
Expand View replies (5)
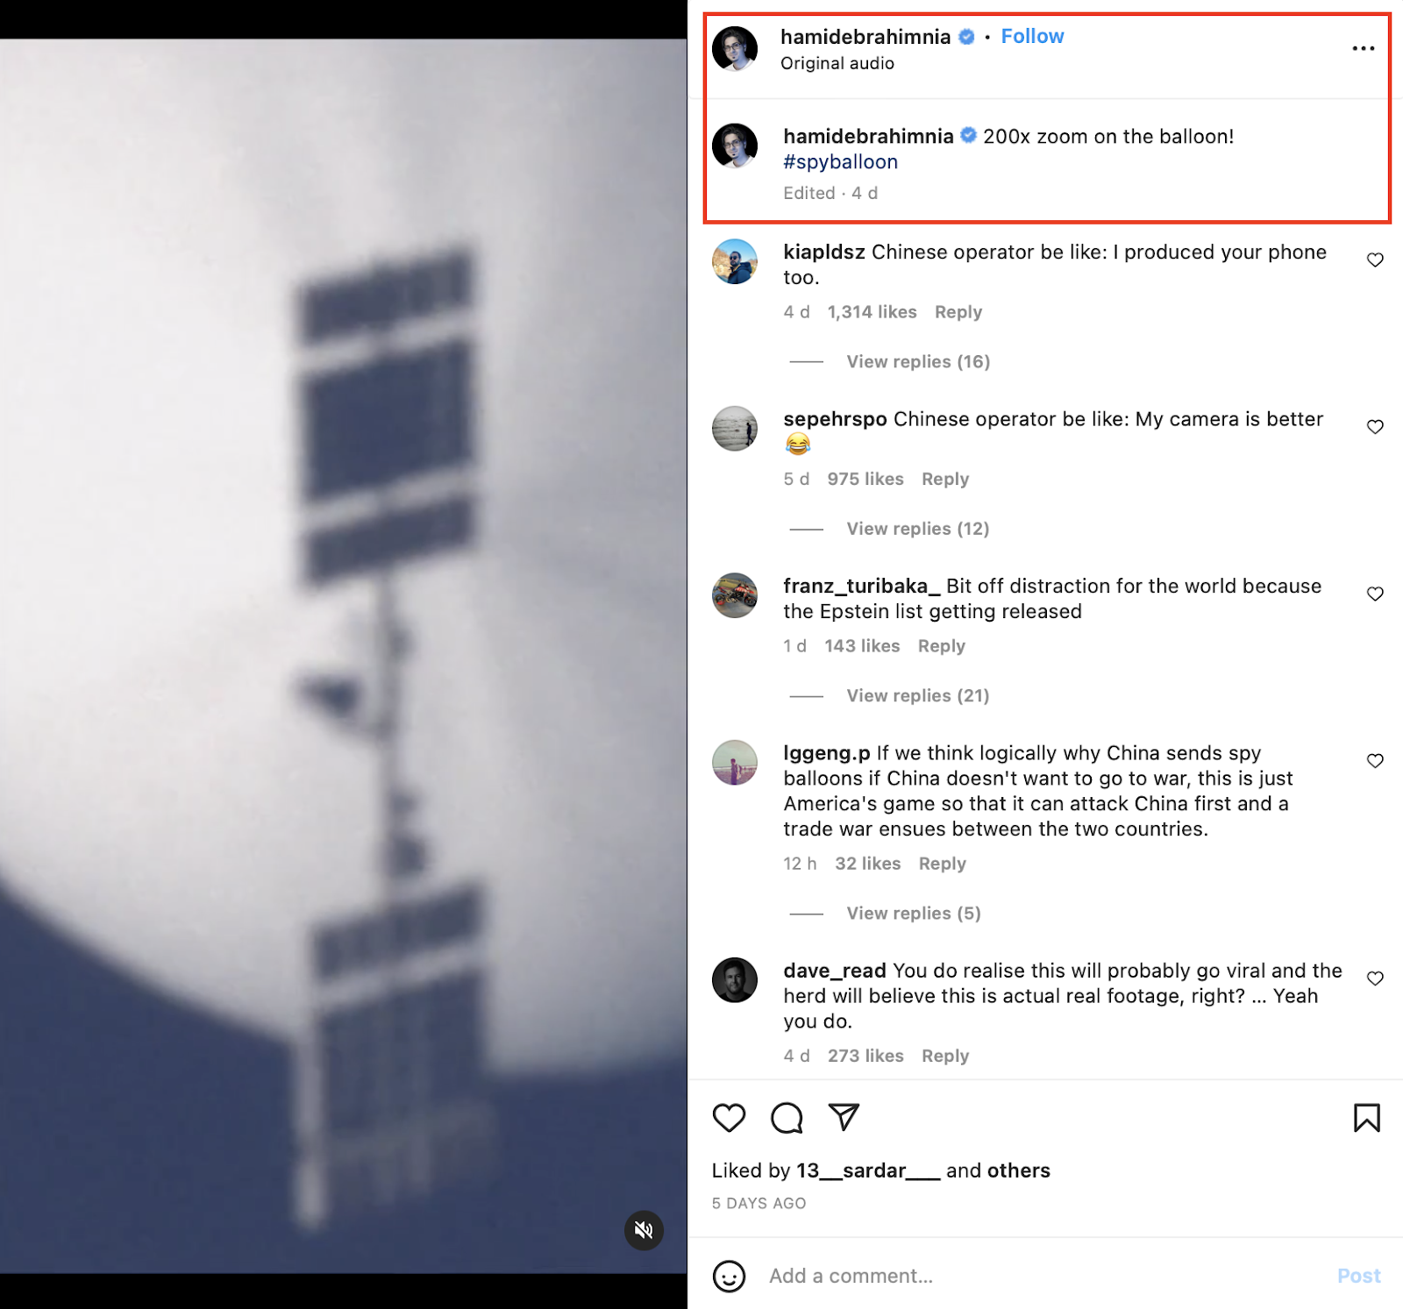pyautogui.click(x=914, y=913)
